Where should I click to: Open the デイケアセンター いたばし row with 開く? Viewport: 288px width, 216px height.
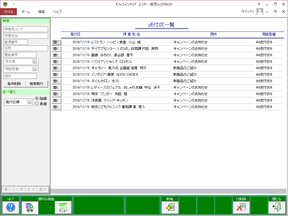coord(56,49)
